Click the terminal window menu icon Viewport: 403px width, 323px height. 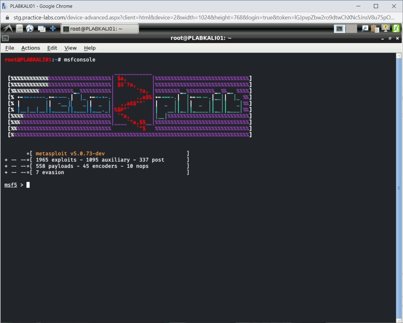point(5,38)
